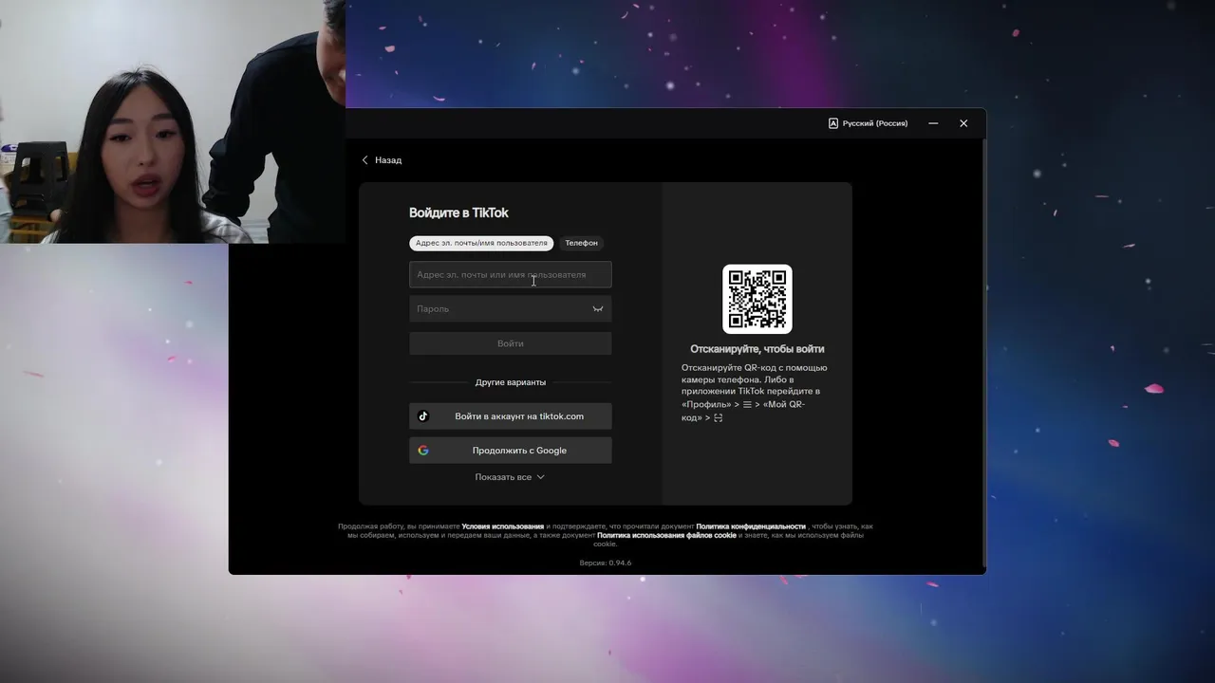
Task: Click the QR code image
Action: coord(757,299)
